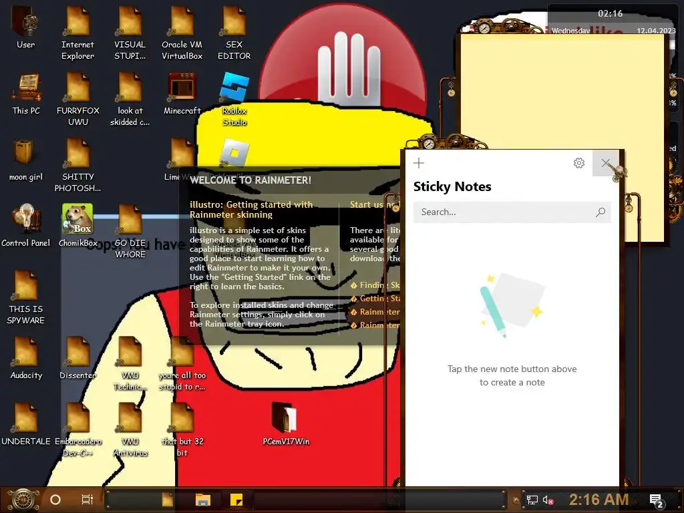Click Rainmeter clock widget showing 02:16
Screen dimensions: 684x513
point(611,13)
